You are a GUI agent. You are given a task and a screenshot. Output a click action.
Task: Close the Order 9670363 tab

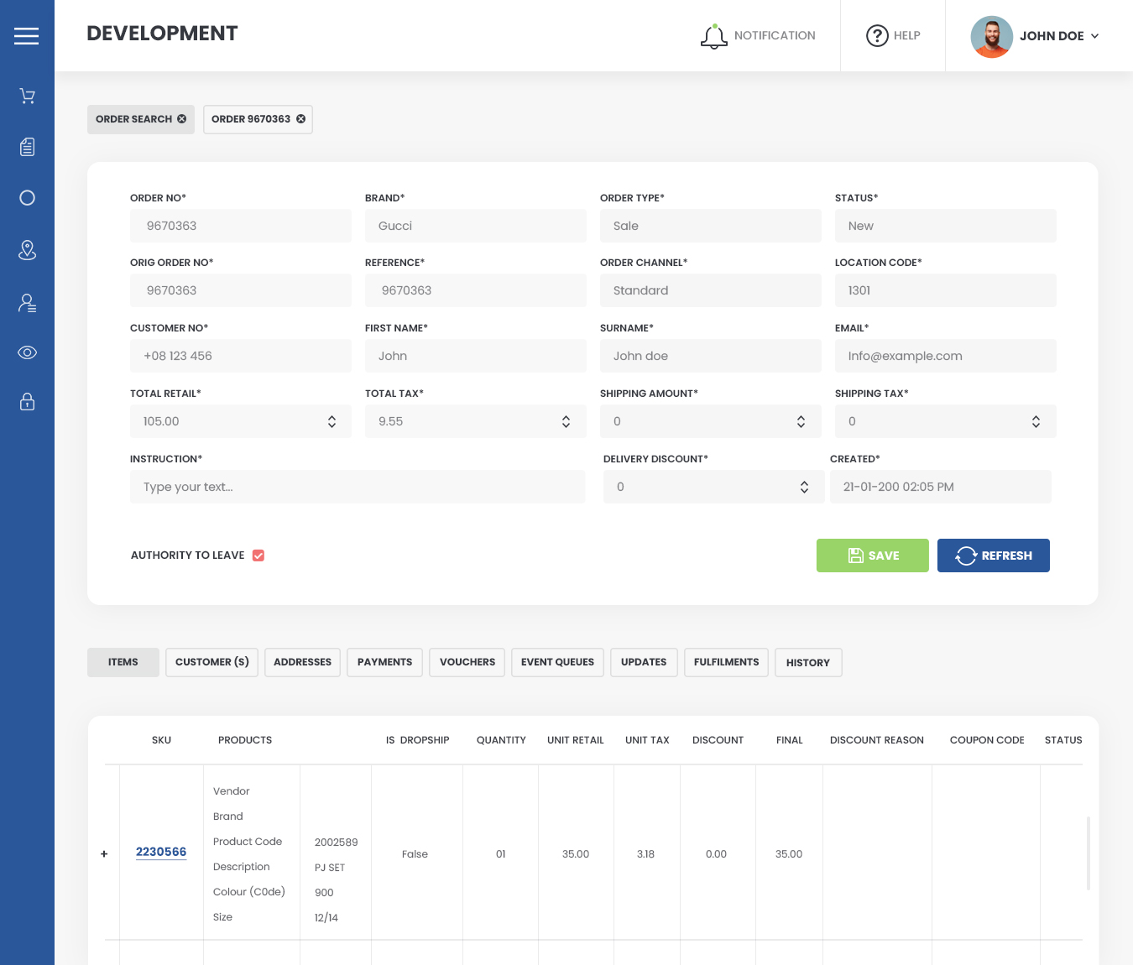click(301, 119)
